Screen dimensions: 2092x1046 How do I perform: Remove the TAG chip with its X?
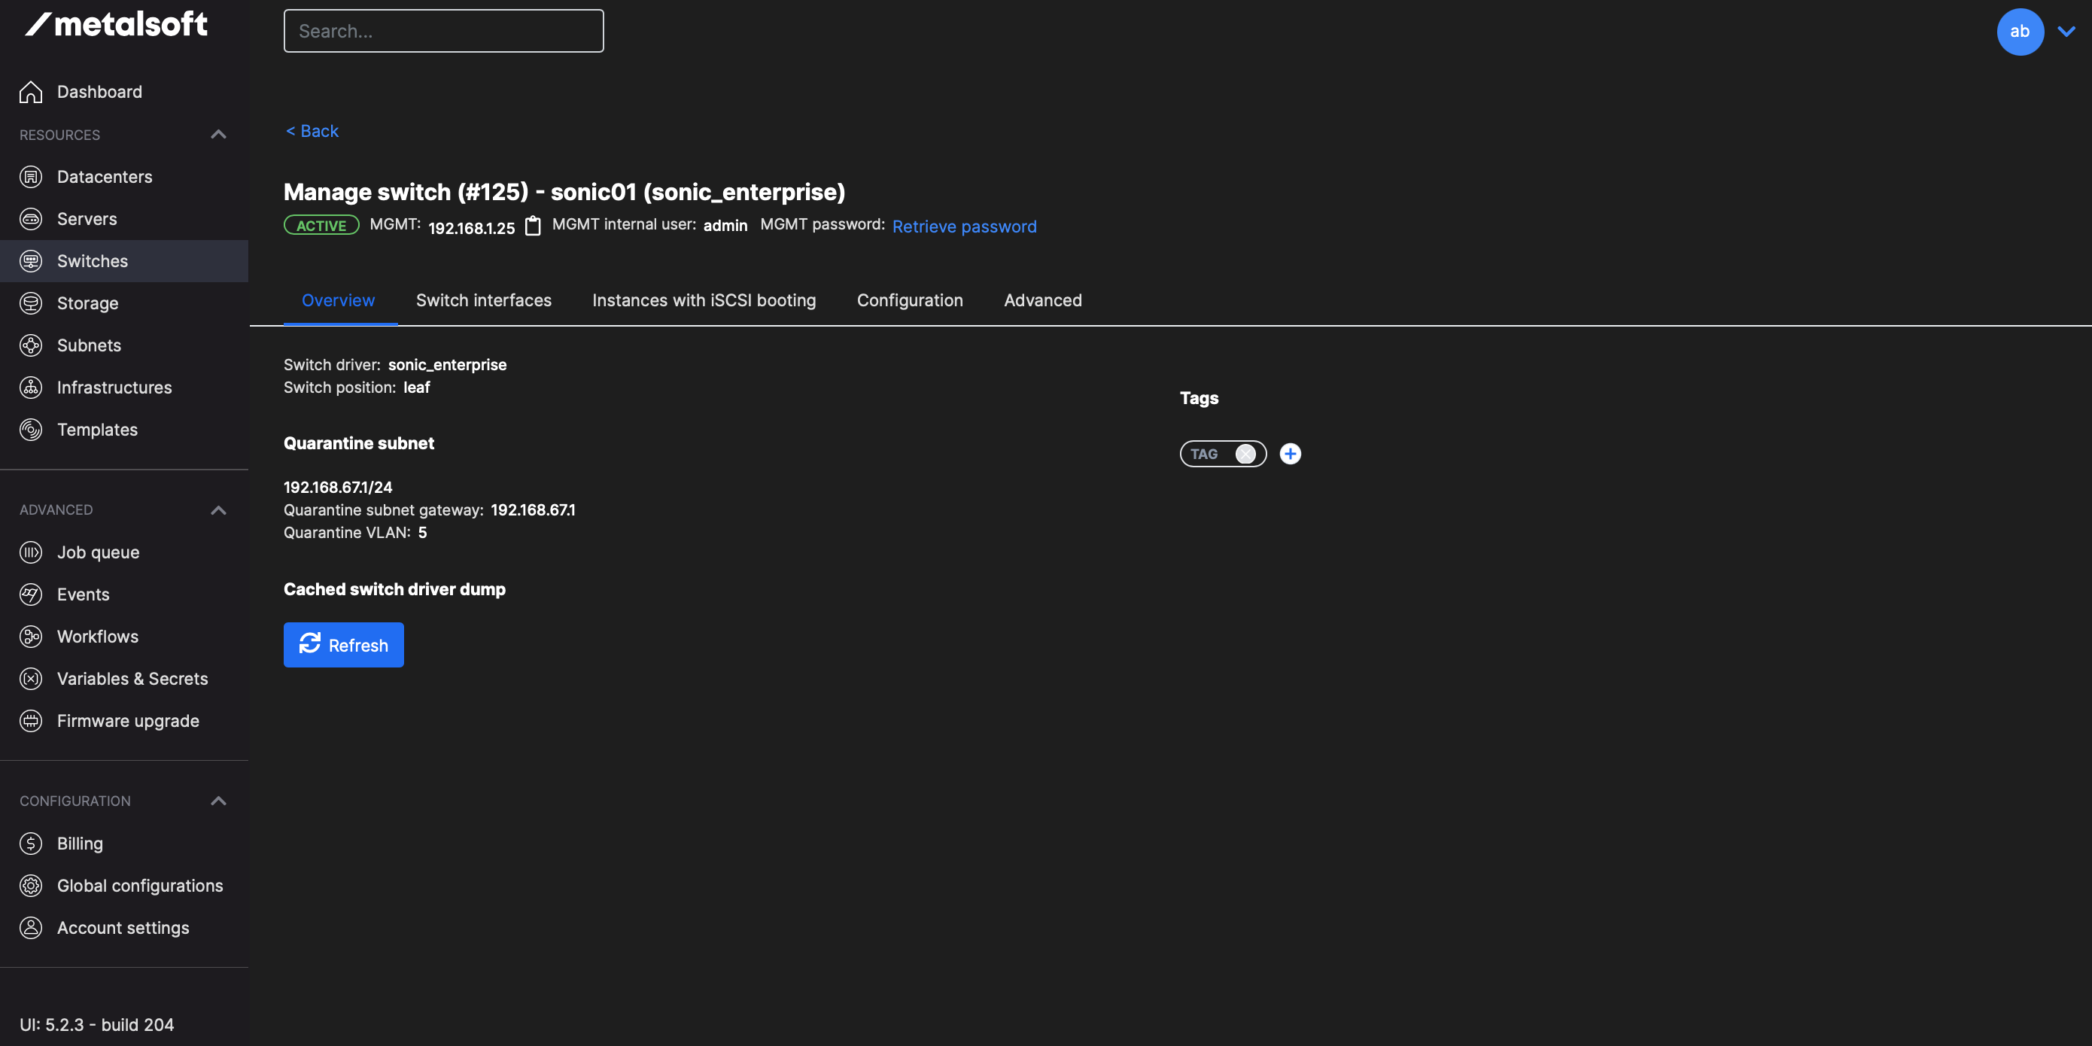tap(1245, 454)
